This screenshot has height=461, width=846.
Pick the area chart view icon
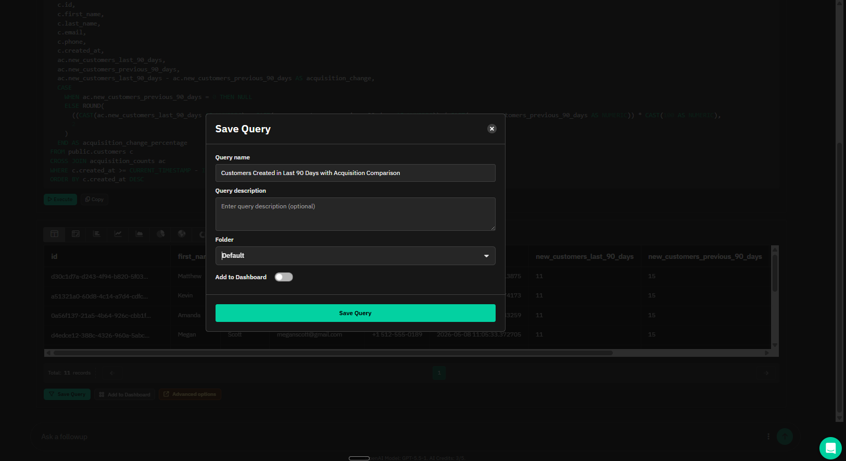click(x=139, y=234)
